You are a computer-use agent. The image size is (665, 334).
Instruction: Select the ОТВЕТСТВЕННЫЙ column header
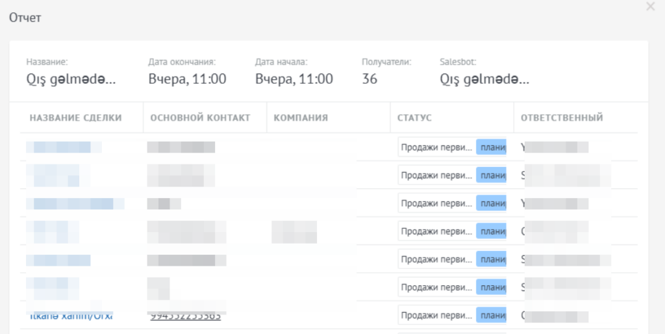click(562, 118)
